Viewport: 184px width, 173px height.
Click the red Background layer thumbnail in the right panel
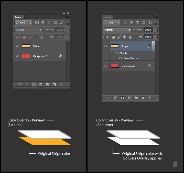[115, 66]
